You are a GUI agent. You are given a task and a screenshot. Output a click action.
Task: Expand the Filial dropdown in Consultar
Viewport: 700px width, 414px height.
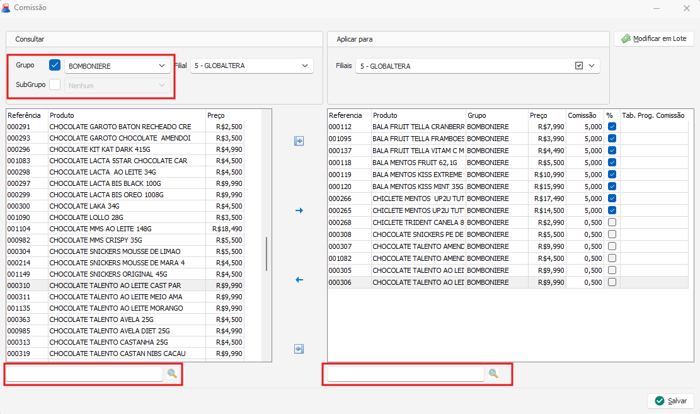305,66
